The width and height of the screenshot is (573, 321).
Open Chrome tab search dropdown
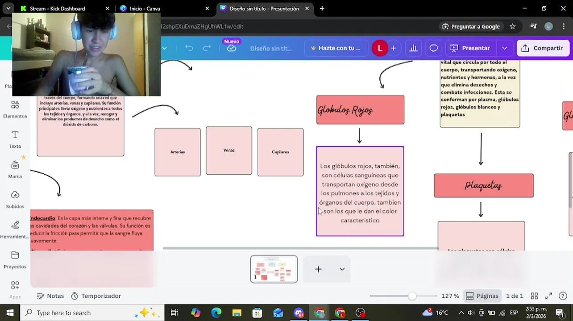pos(8,8)
